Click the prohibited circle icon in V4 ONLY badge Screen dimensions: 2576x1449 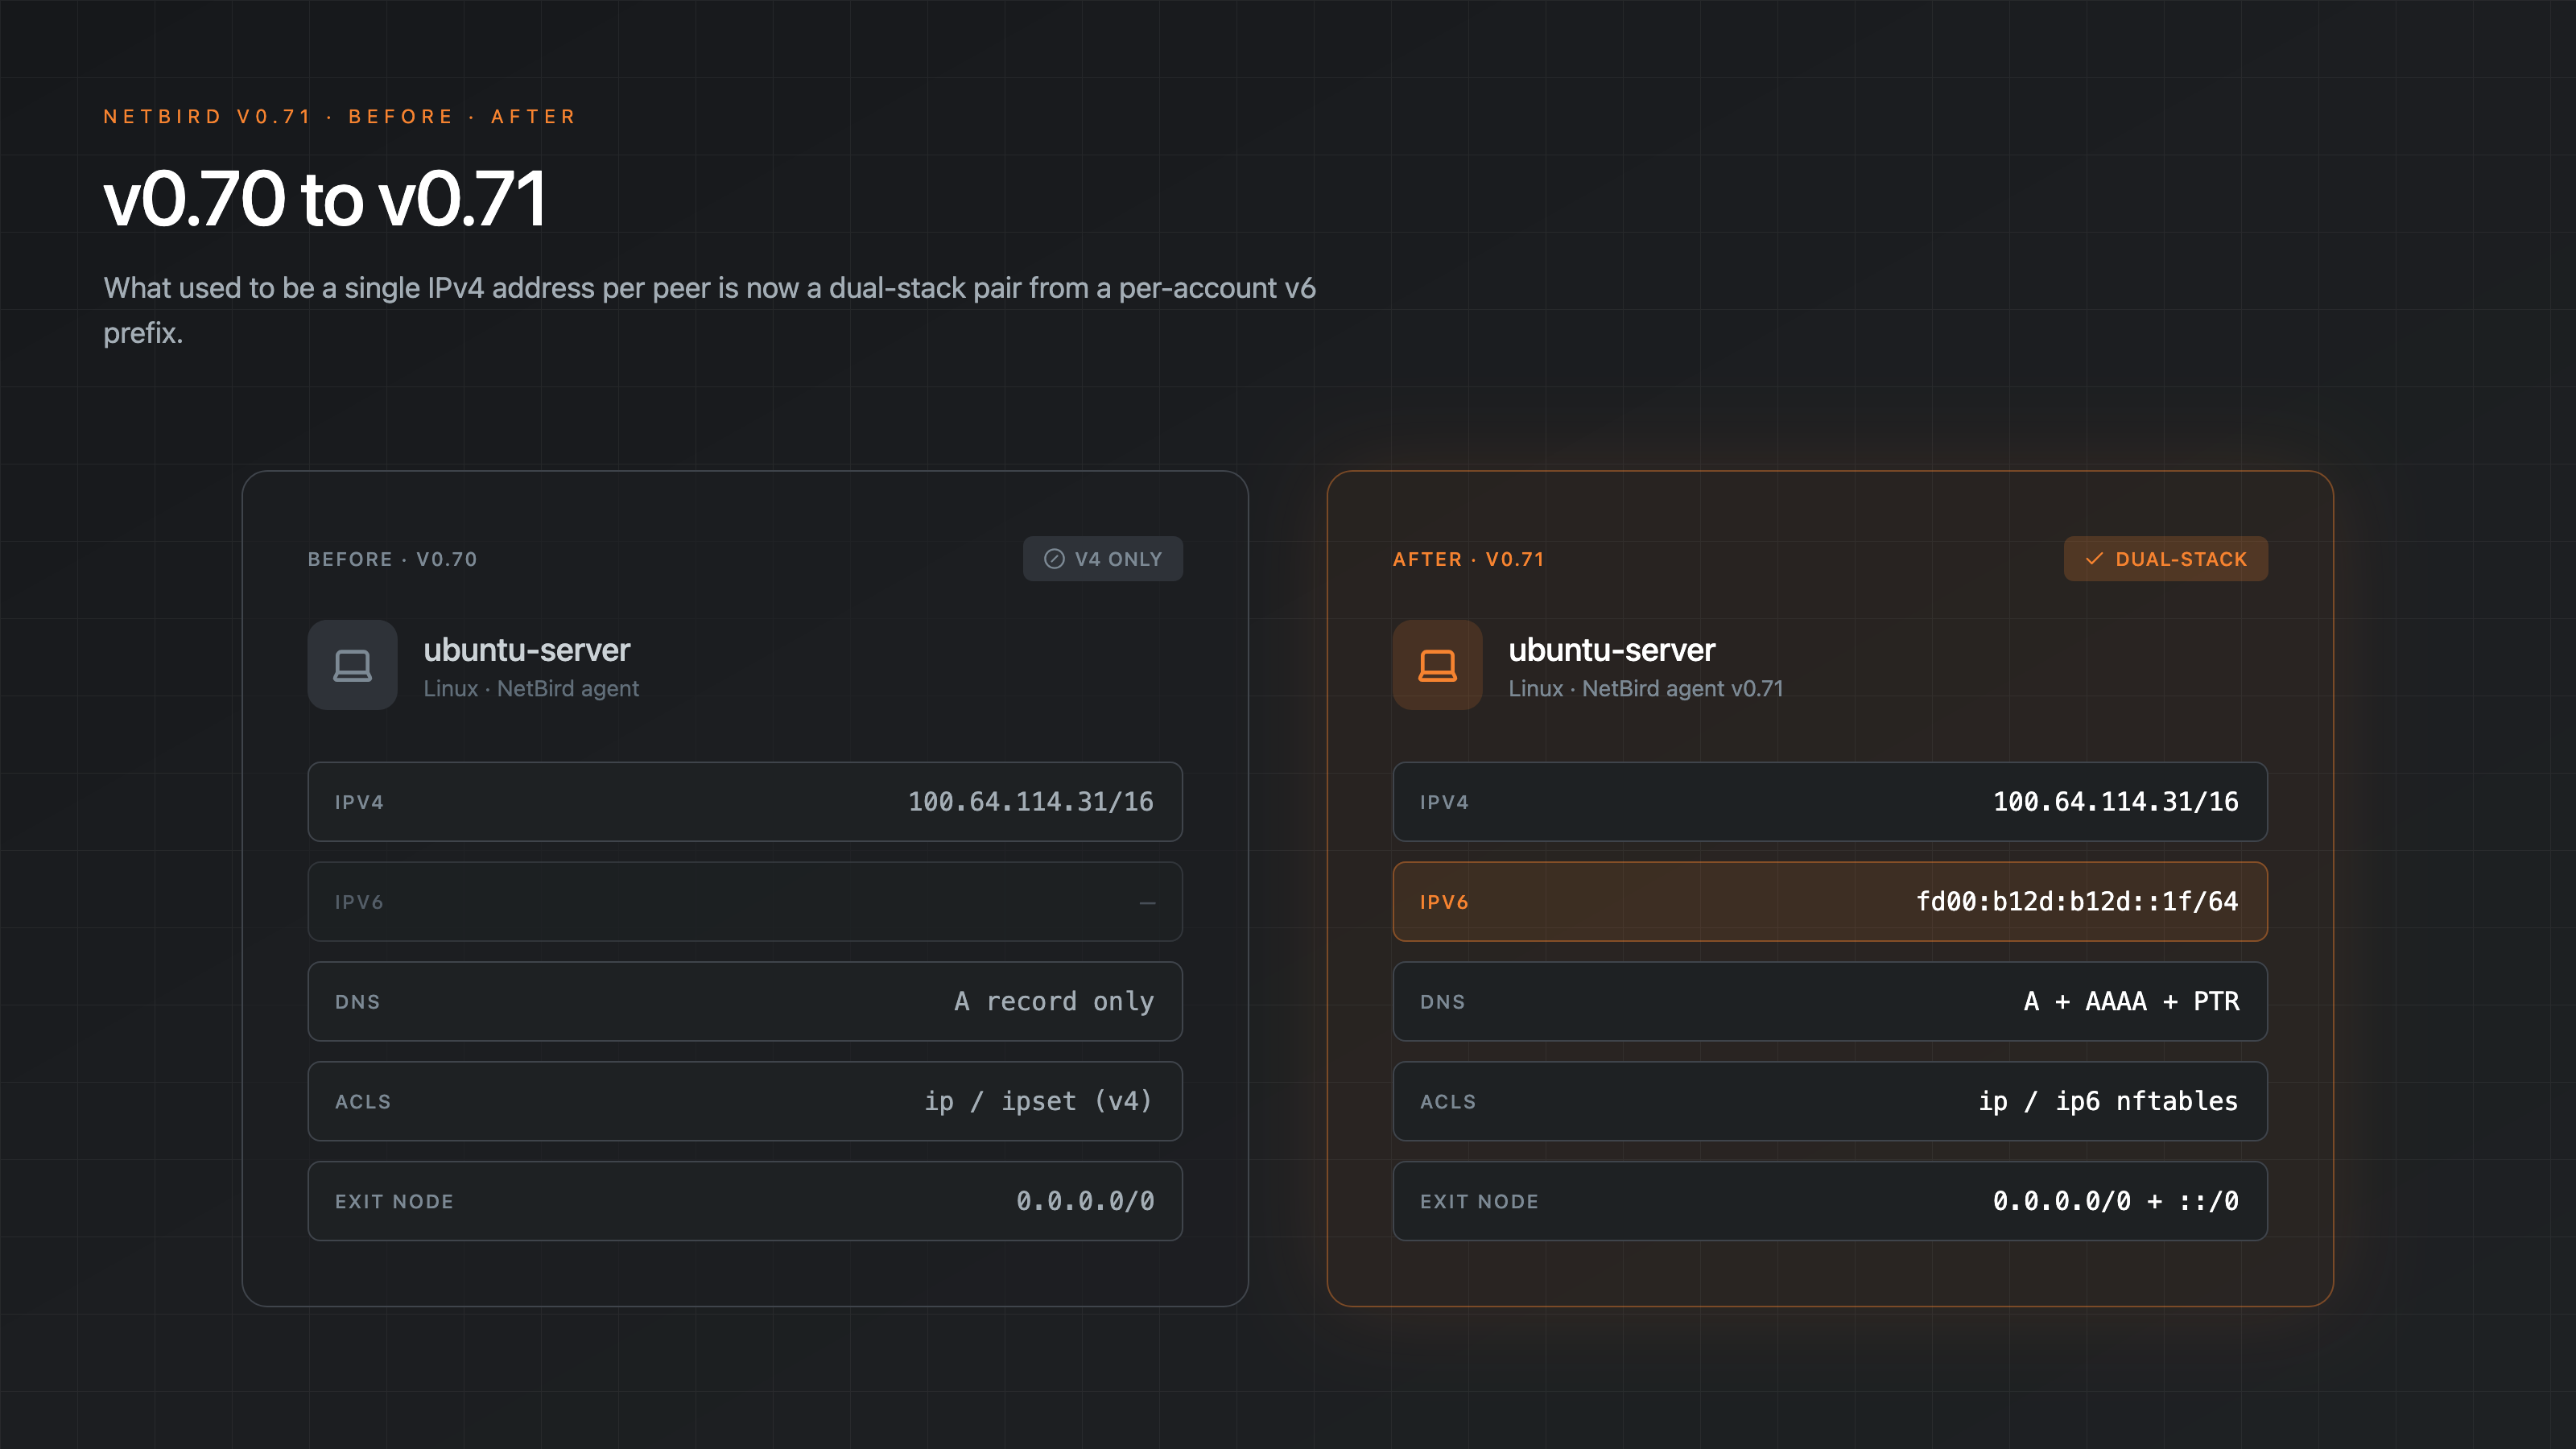click(x=1054, y=559)
